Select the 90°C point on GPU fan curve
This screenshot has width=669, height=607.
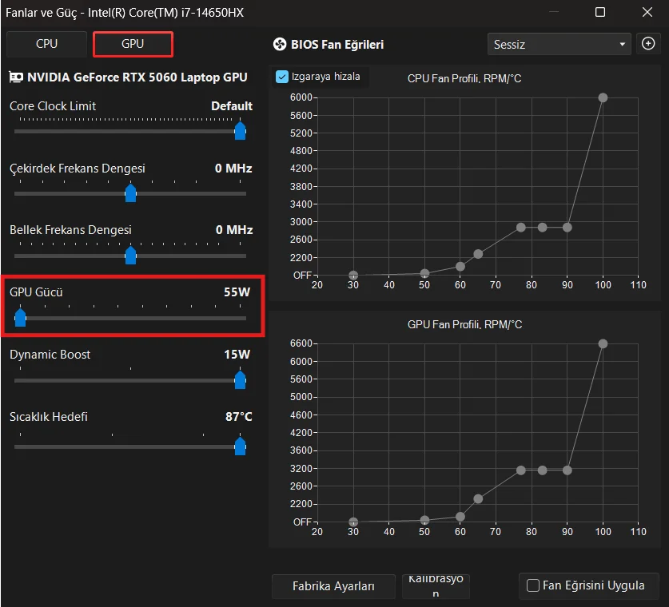pos(567,470)
